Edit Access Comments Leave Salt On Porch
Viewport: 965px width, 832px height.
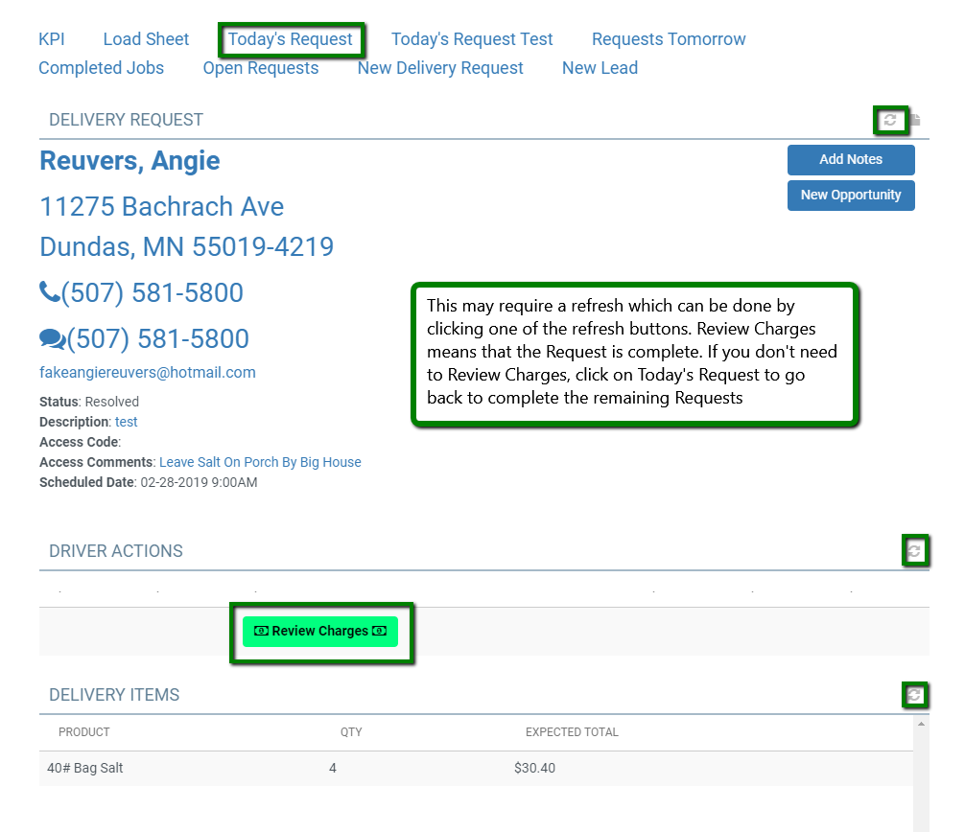(x=260, y=462)
